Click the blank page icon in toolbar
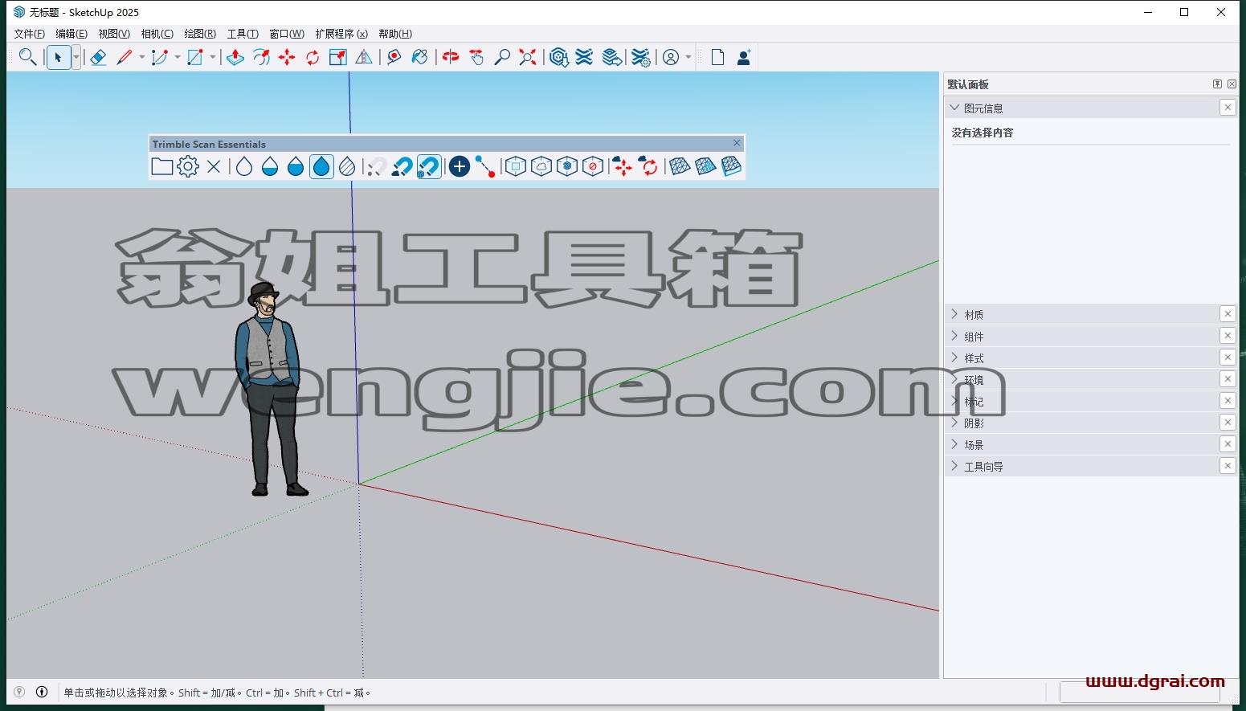Screen dimensions: 1246x711 click(x=717, y=57)
